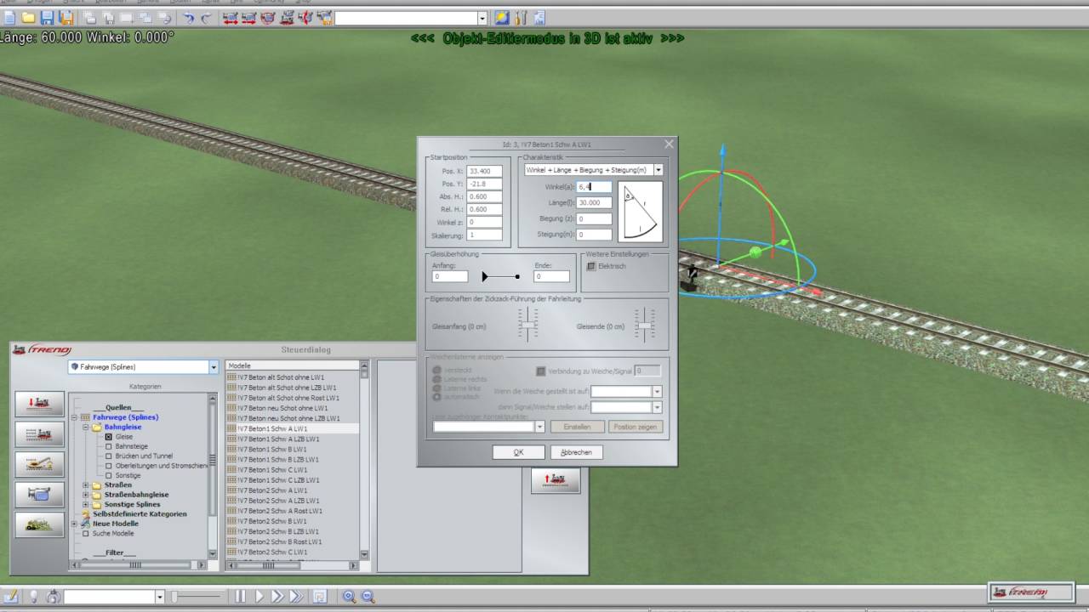Click the Save As floppy icon with orange

pyautogui.click(x=65, y=18)
